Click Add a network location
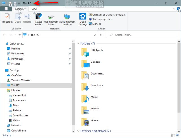This screenshot has height=138, width=181. pyautogui.click(x=67, y=20)
